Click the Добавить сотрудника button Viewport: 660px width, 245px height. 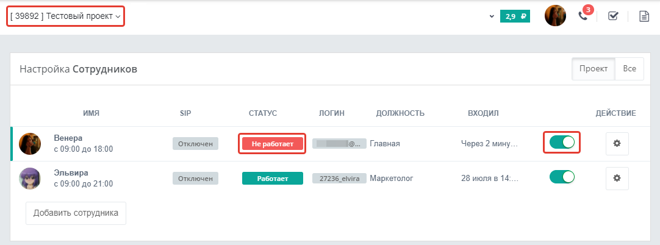click(76, 213)
